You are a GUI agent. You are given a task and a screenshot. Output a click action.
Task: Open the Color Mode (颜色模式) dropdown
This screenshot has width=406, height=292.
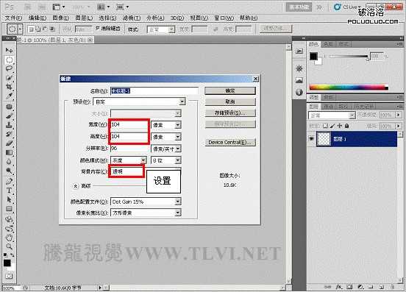pyautogui.click(x=143, y=160)
